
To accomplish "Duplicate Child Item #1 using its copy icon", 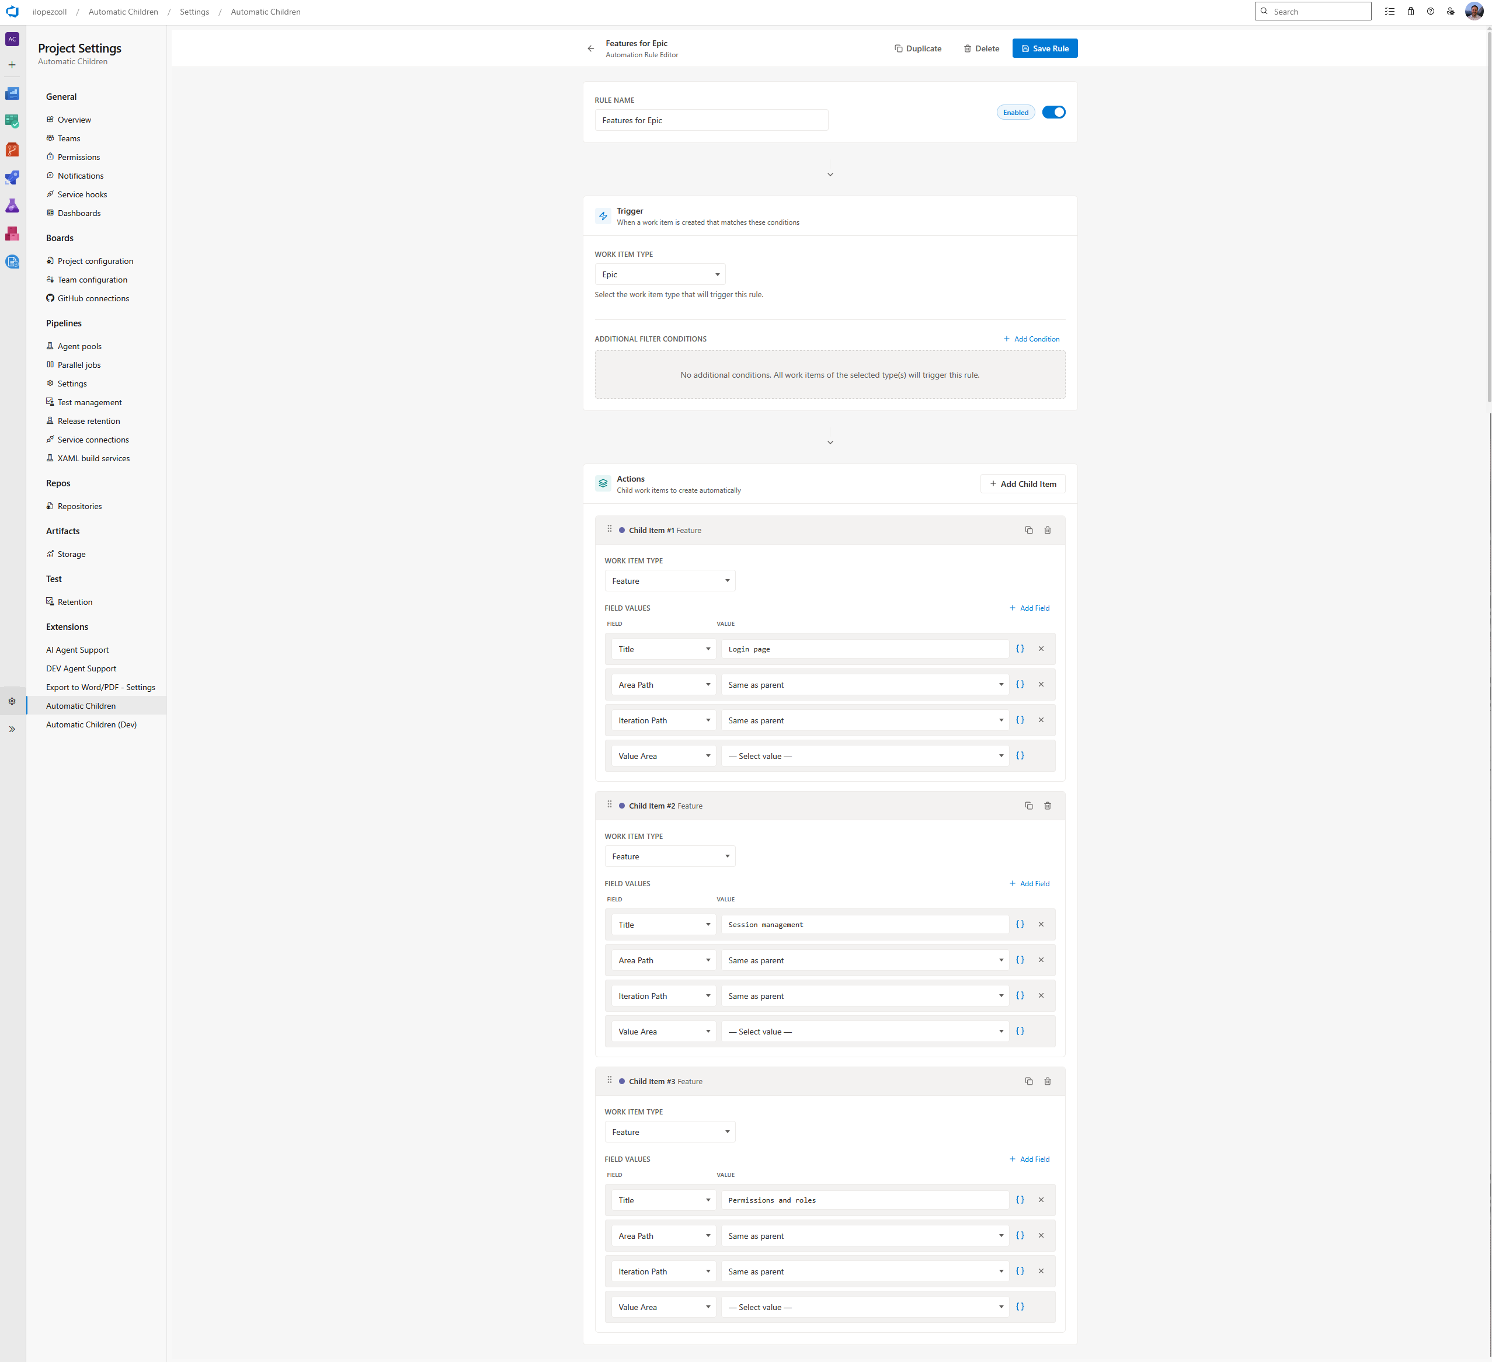I will pos(1029,530).
